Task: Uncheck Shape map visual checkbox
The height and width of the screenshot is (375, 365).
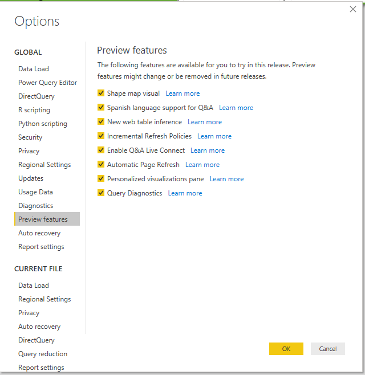Action: [101, 93]
